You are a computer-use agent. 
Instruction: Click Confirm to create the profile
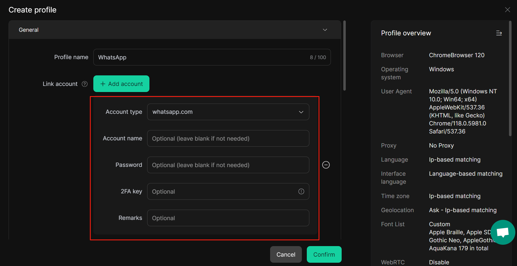pyautogui.click(x=324, y=254)
